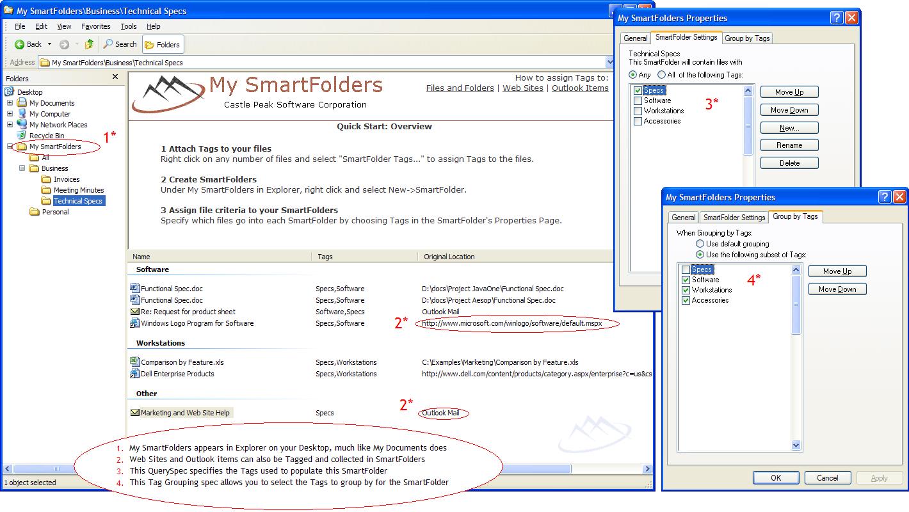Click OK in Group by Tags dialog
The width and height of the screenshot is (909, 512).
tap(776, 477)
